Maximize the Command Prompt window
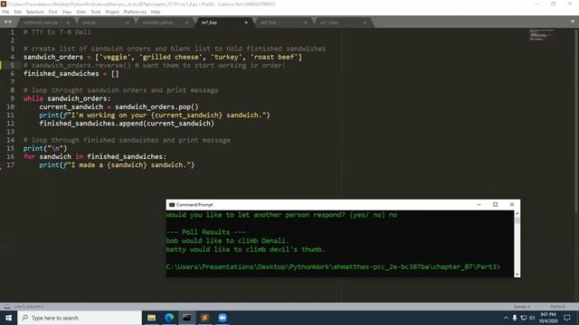The image size is (579, 325). click(495, 205)
